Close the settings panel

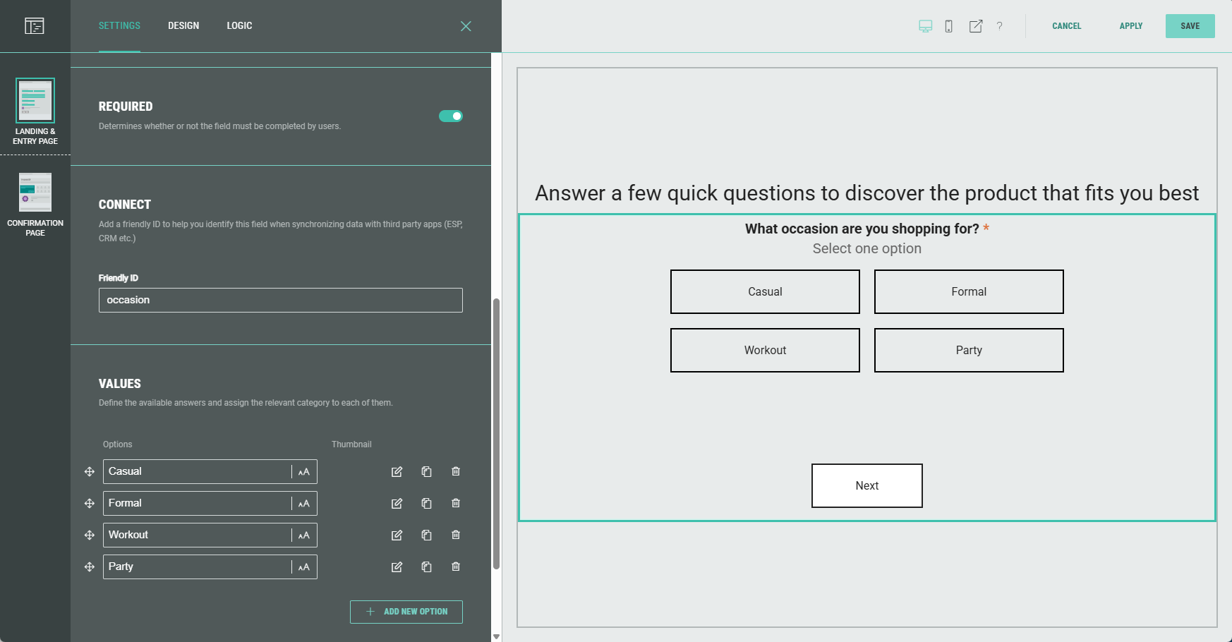466,26
